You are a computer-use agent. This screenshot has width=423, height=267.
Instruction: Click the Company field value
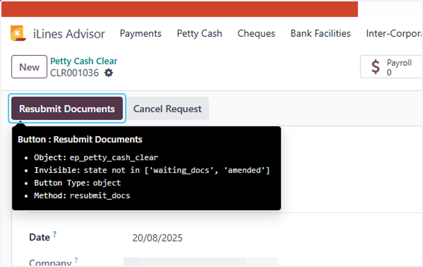(201, 262)
